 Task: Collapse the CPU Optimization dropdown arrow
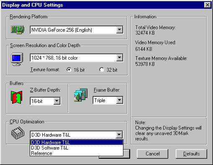(119, 135)
